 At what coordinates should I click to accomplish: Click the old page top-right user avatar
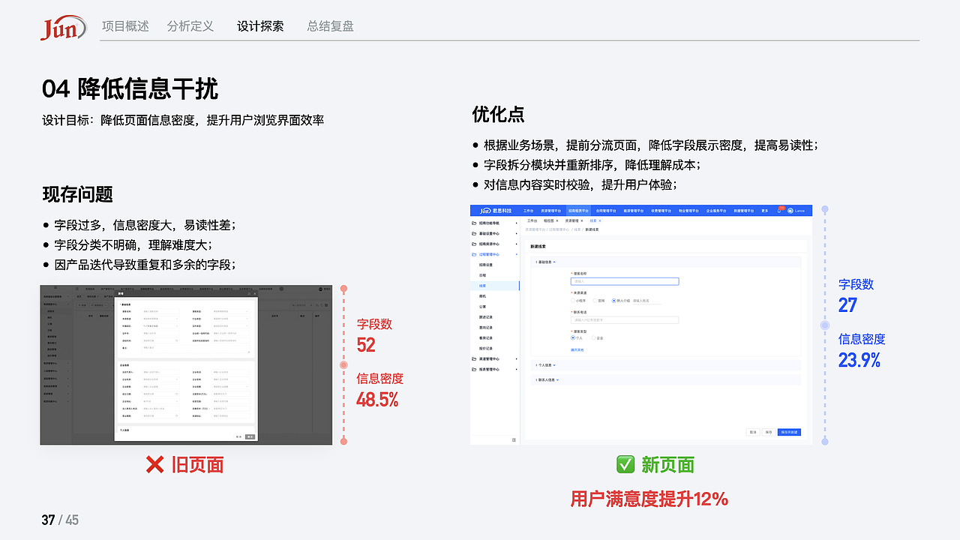coord(320,289)
